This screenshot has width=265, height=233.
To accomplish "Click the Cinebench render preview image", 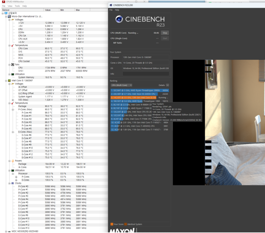I will (219, 123).
